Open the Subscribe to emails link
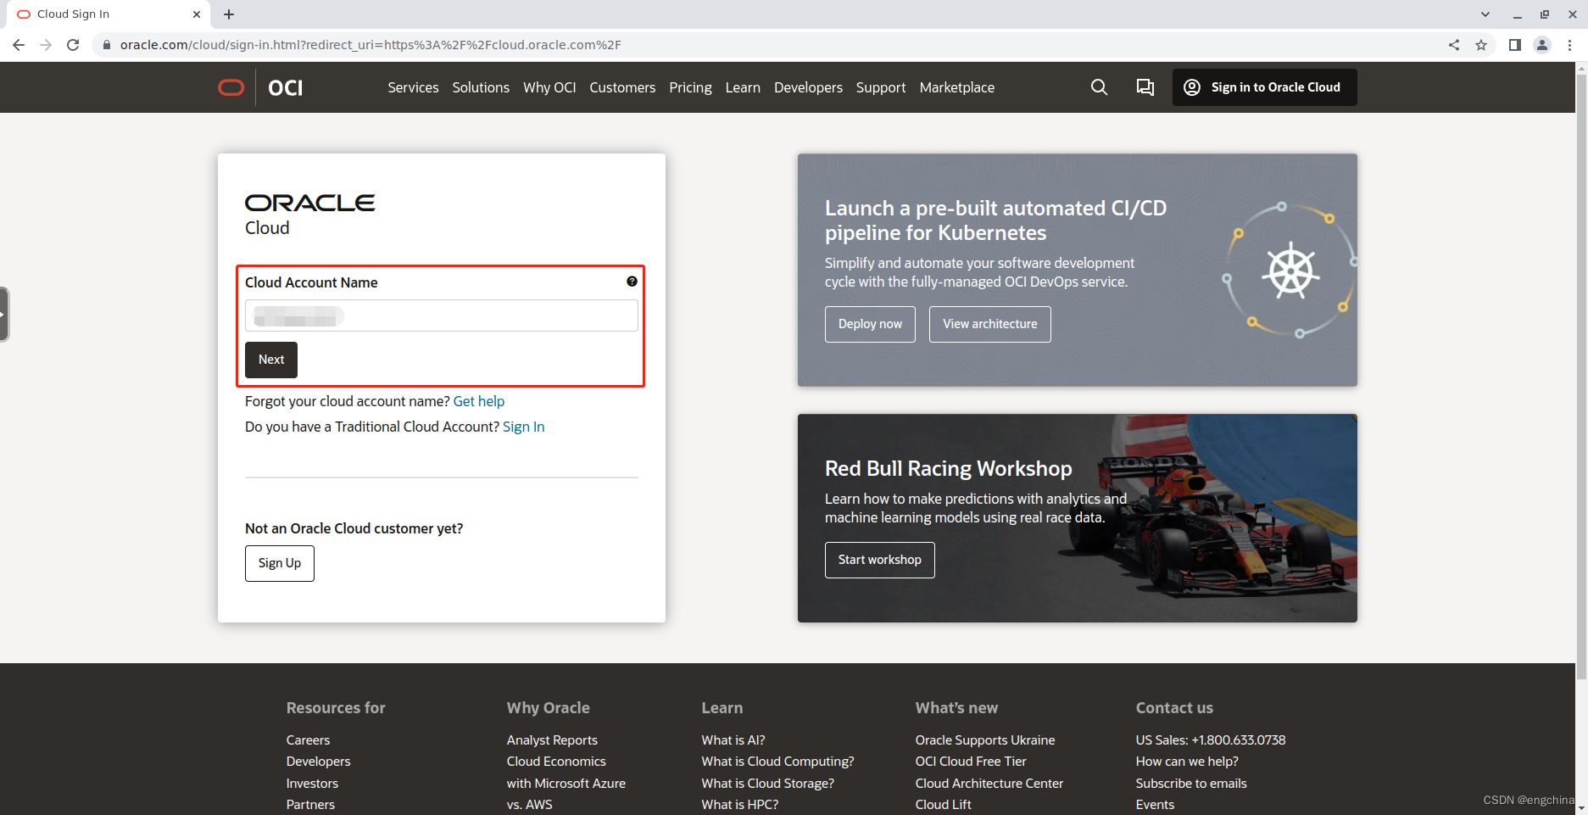 [x=1191, y=784]
